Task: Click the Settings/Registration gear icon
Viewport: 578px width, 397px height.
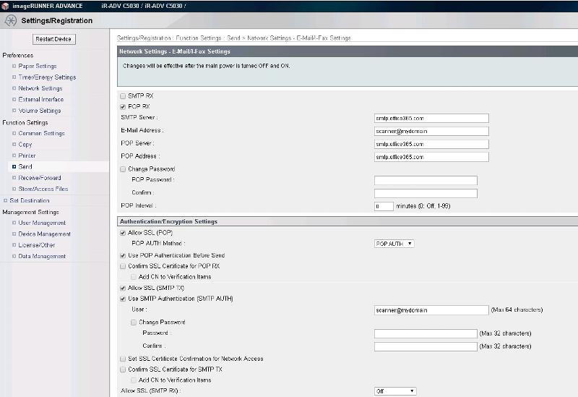Action: click(10, 21)
